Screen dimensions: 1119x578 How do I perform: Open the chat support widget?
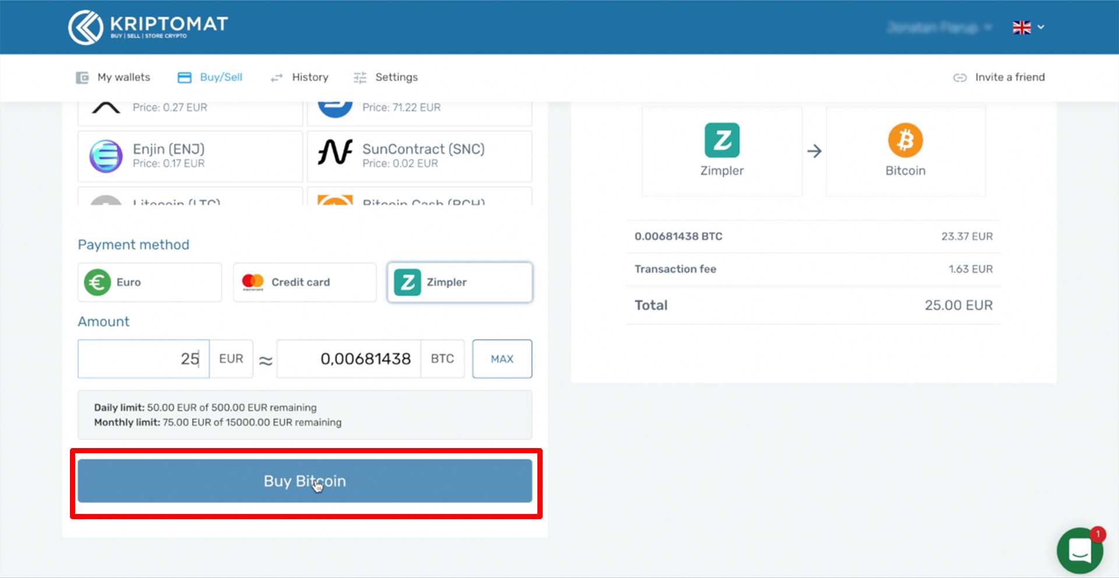pos(1080,551)
